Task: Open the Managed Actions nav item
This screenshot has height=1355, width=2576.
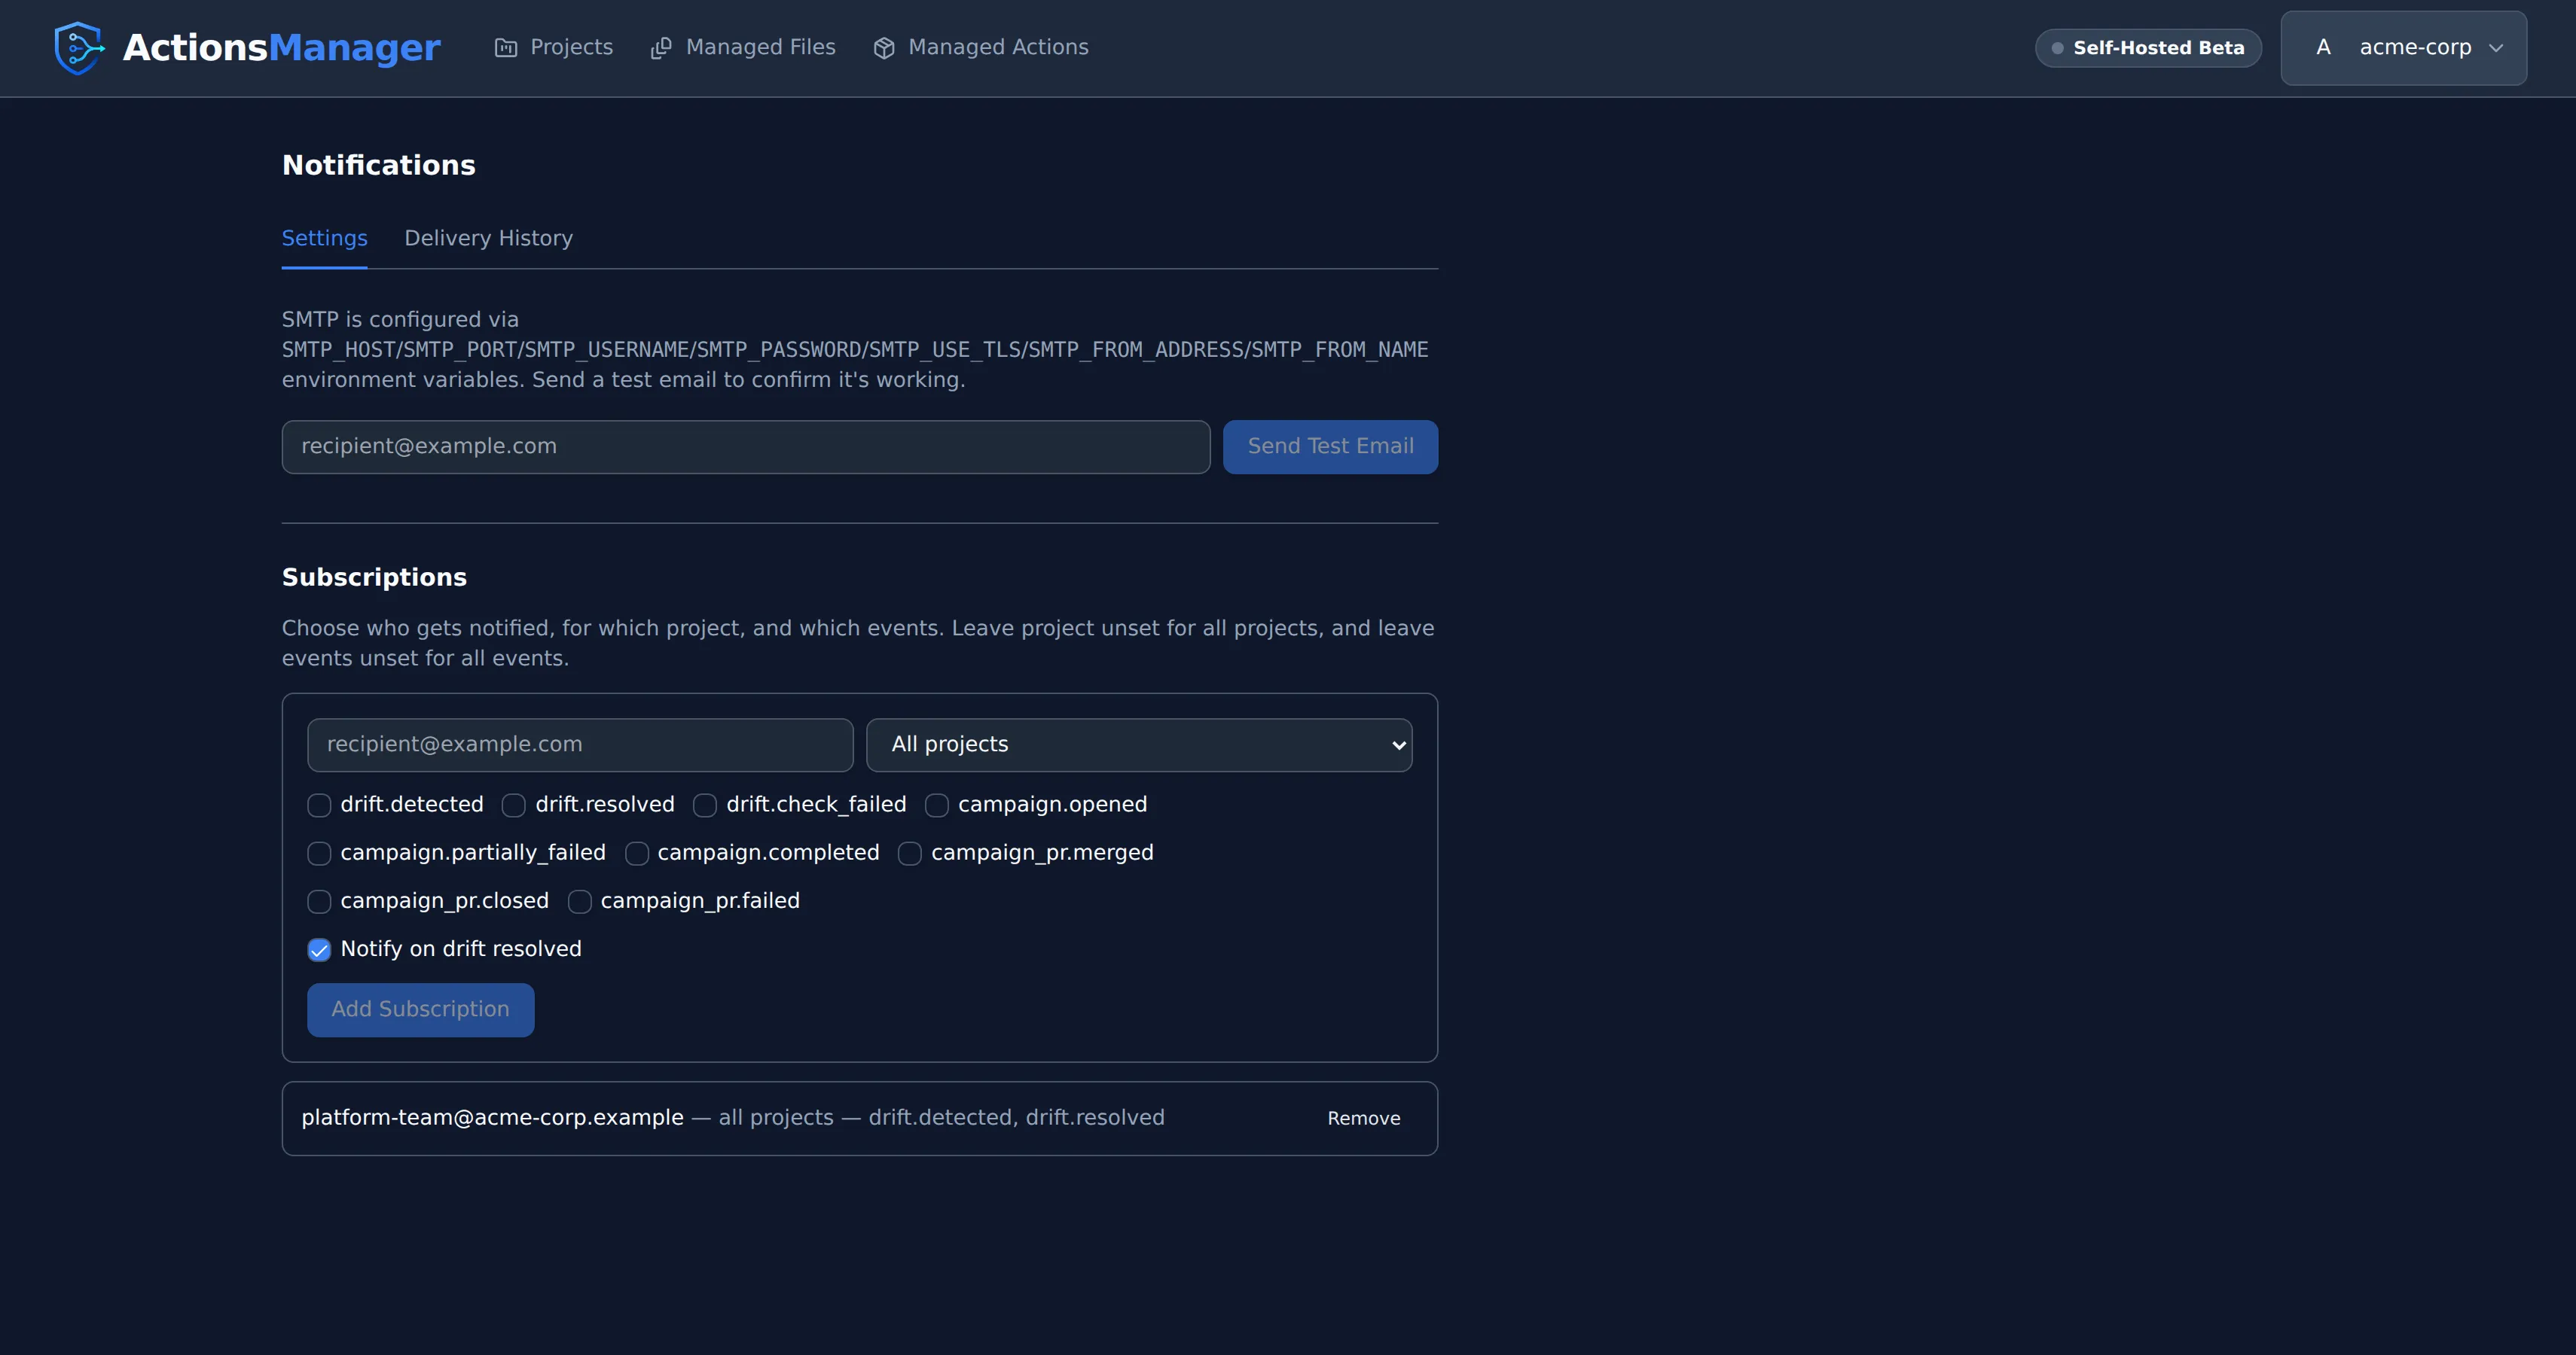Action: 981,48
